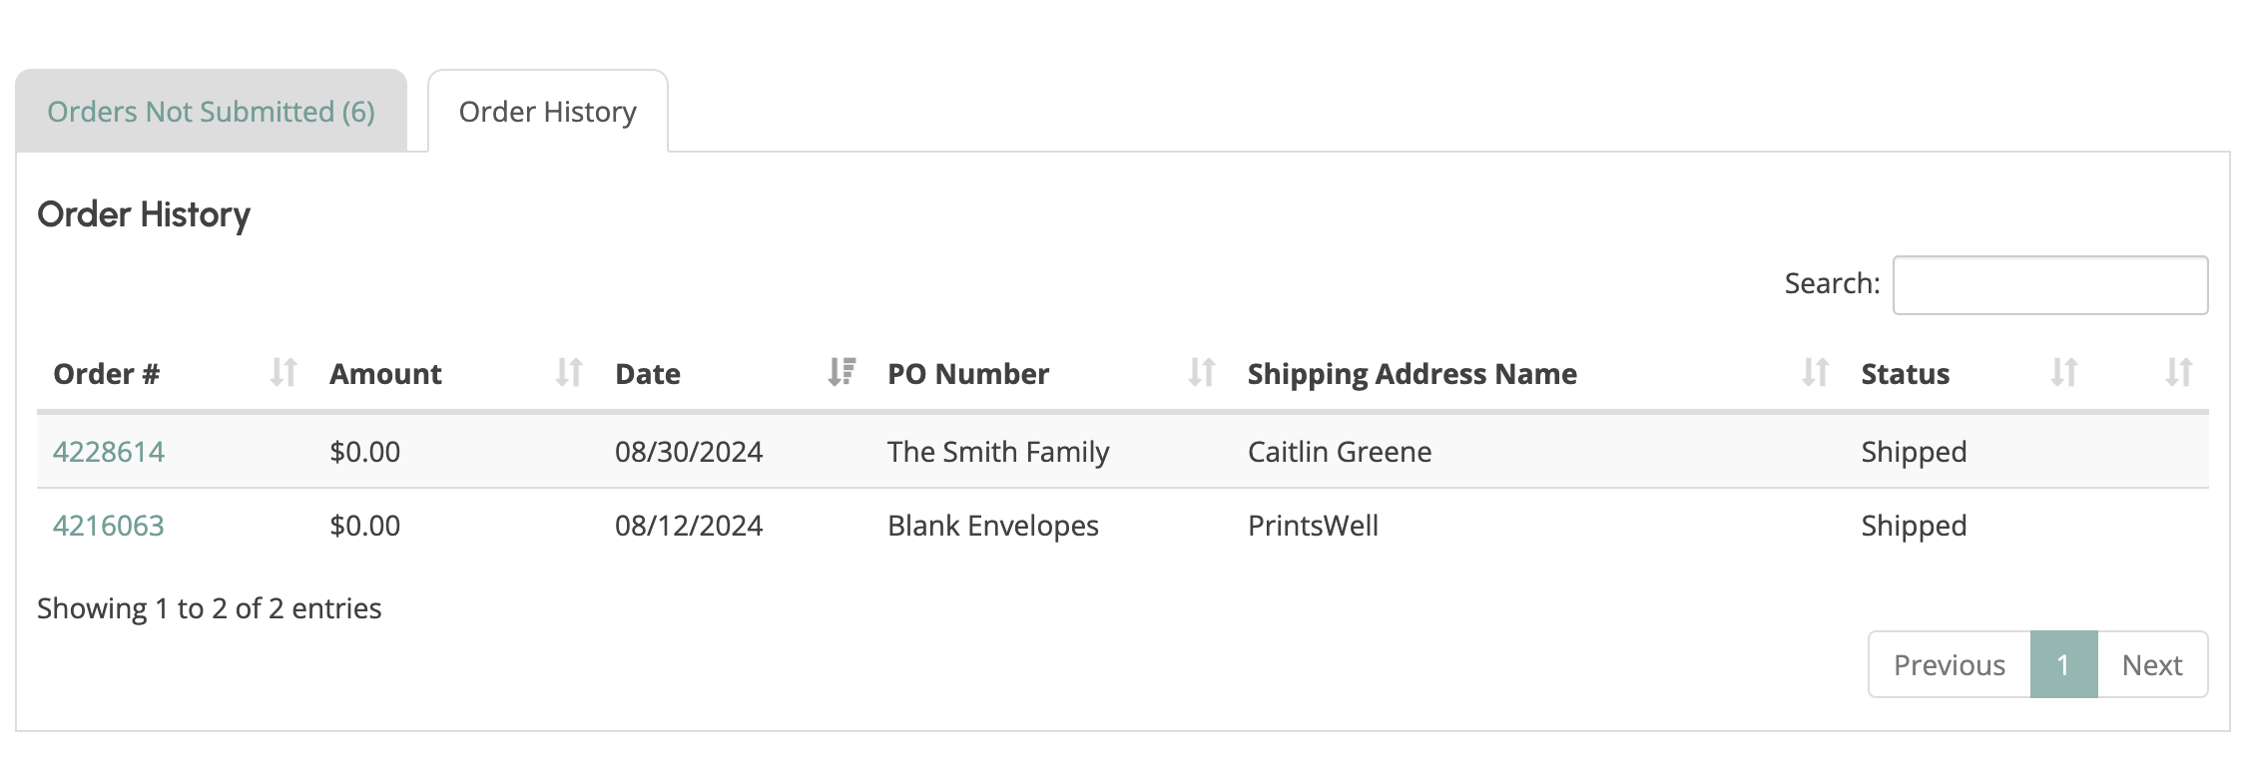Sort by Order # using its sort arrows

tap(283, 373)
